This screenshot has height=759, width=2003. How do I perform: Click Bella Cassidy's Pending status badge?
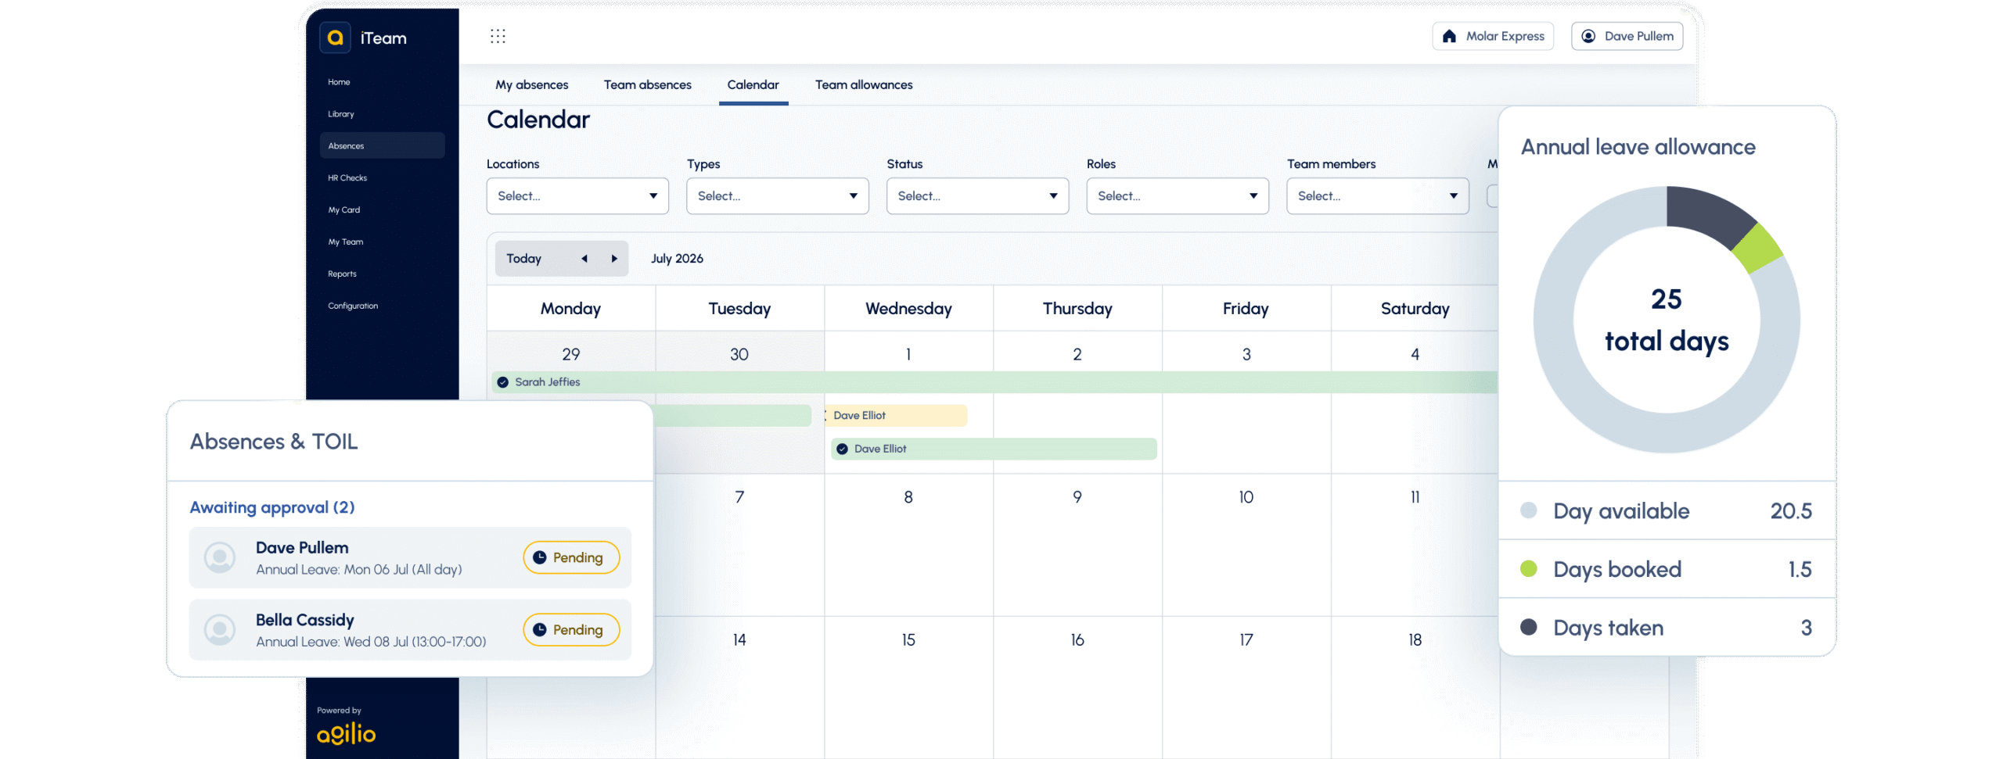[571, 629]
